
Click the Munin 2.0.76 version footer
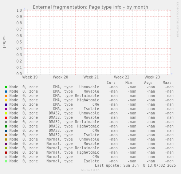(x=90, y=170)
